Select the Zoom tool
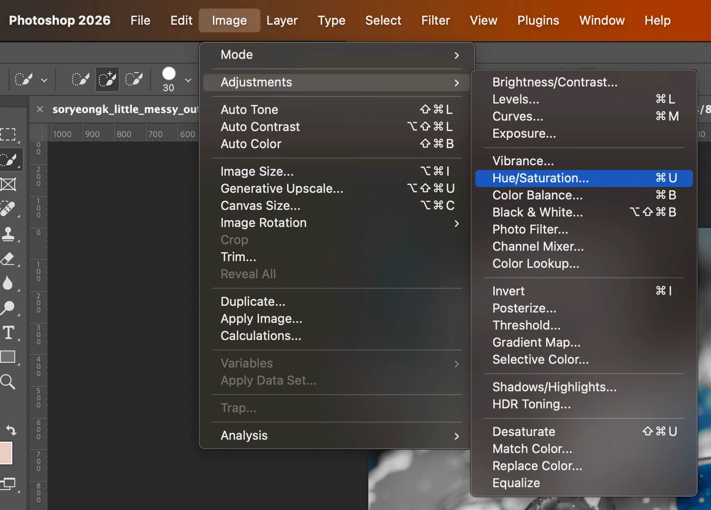711x510 pixels. pyautogui.click(x=8, y=382)
